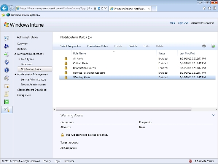
Task: Select Notification Rules in the navigation tree
Action: tap(35, 69)
